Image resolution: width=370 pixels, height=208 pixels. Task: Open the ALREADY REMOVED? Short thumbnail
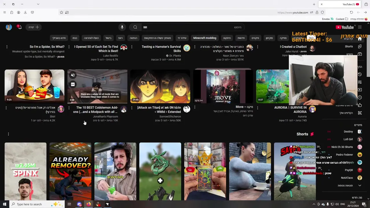click(70, 171)
